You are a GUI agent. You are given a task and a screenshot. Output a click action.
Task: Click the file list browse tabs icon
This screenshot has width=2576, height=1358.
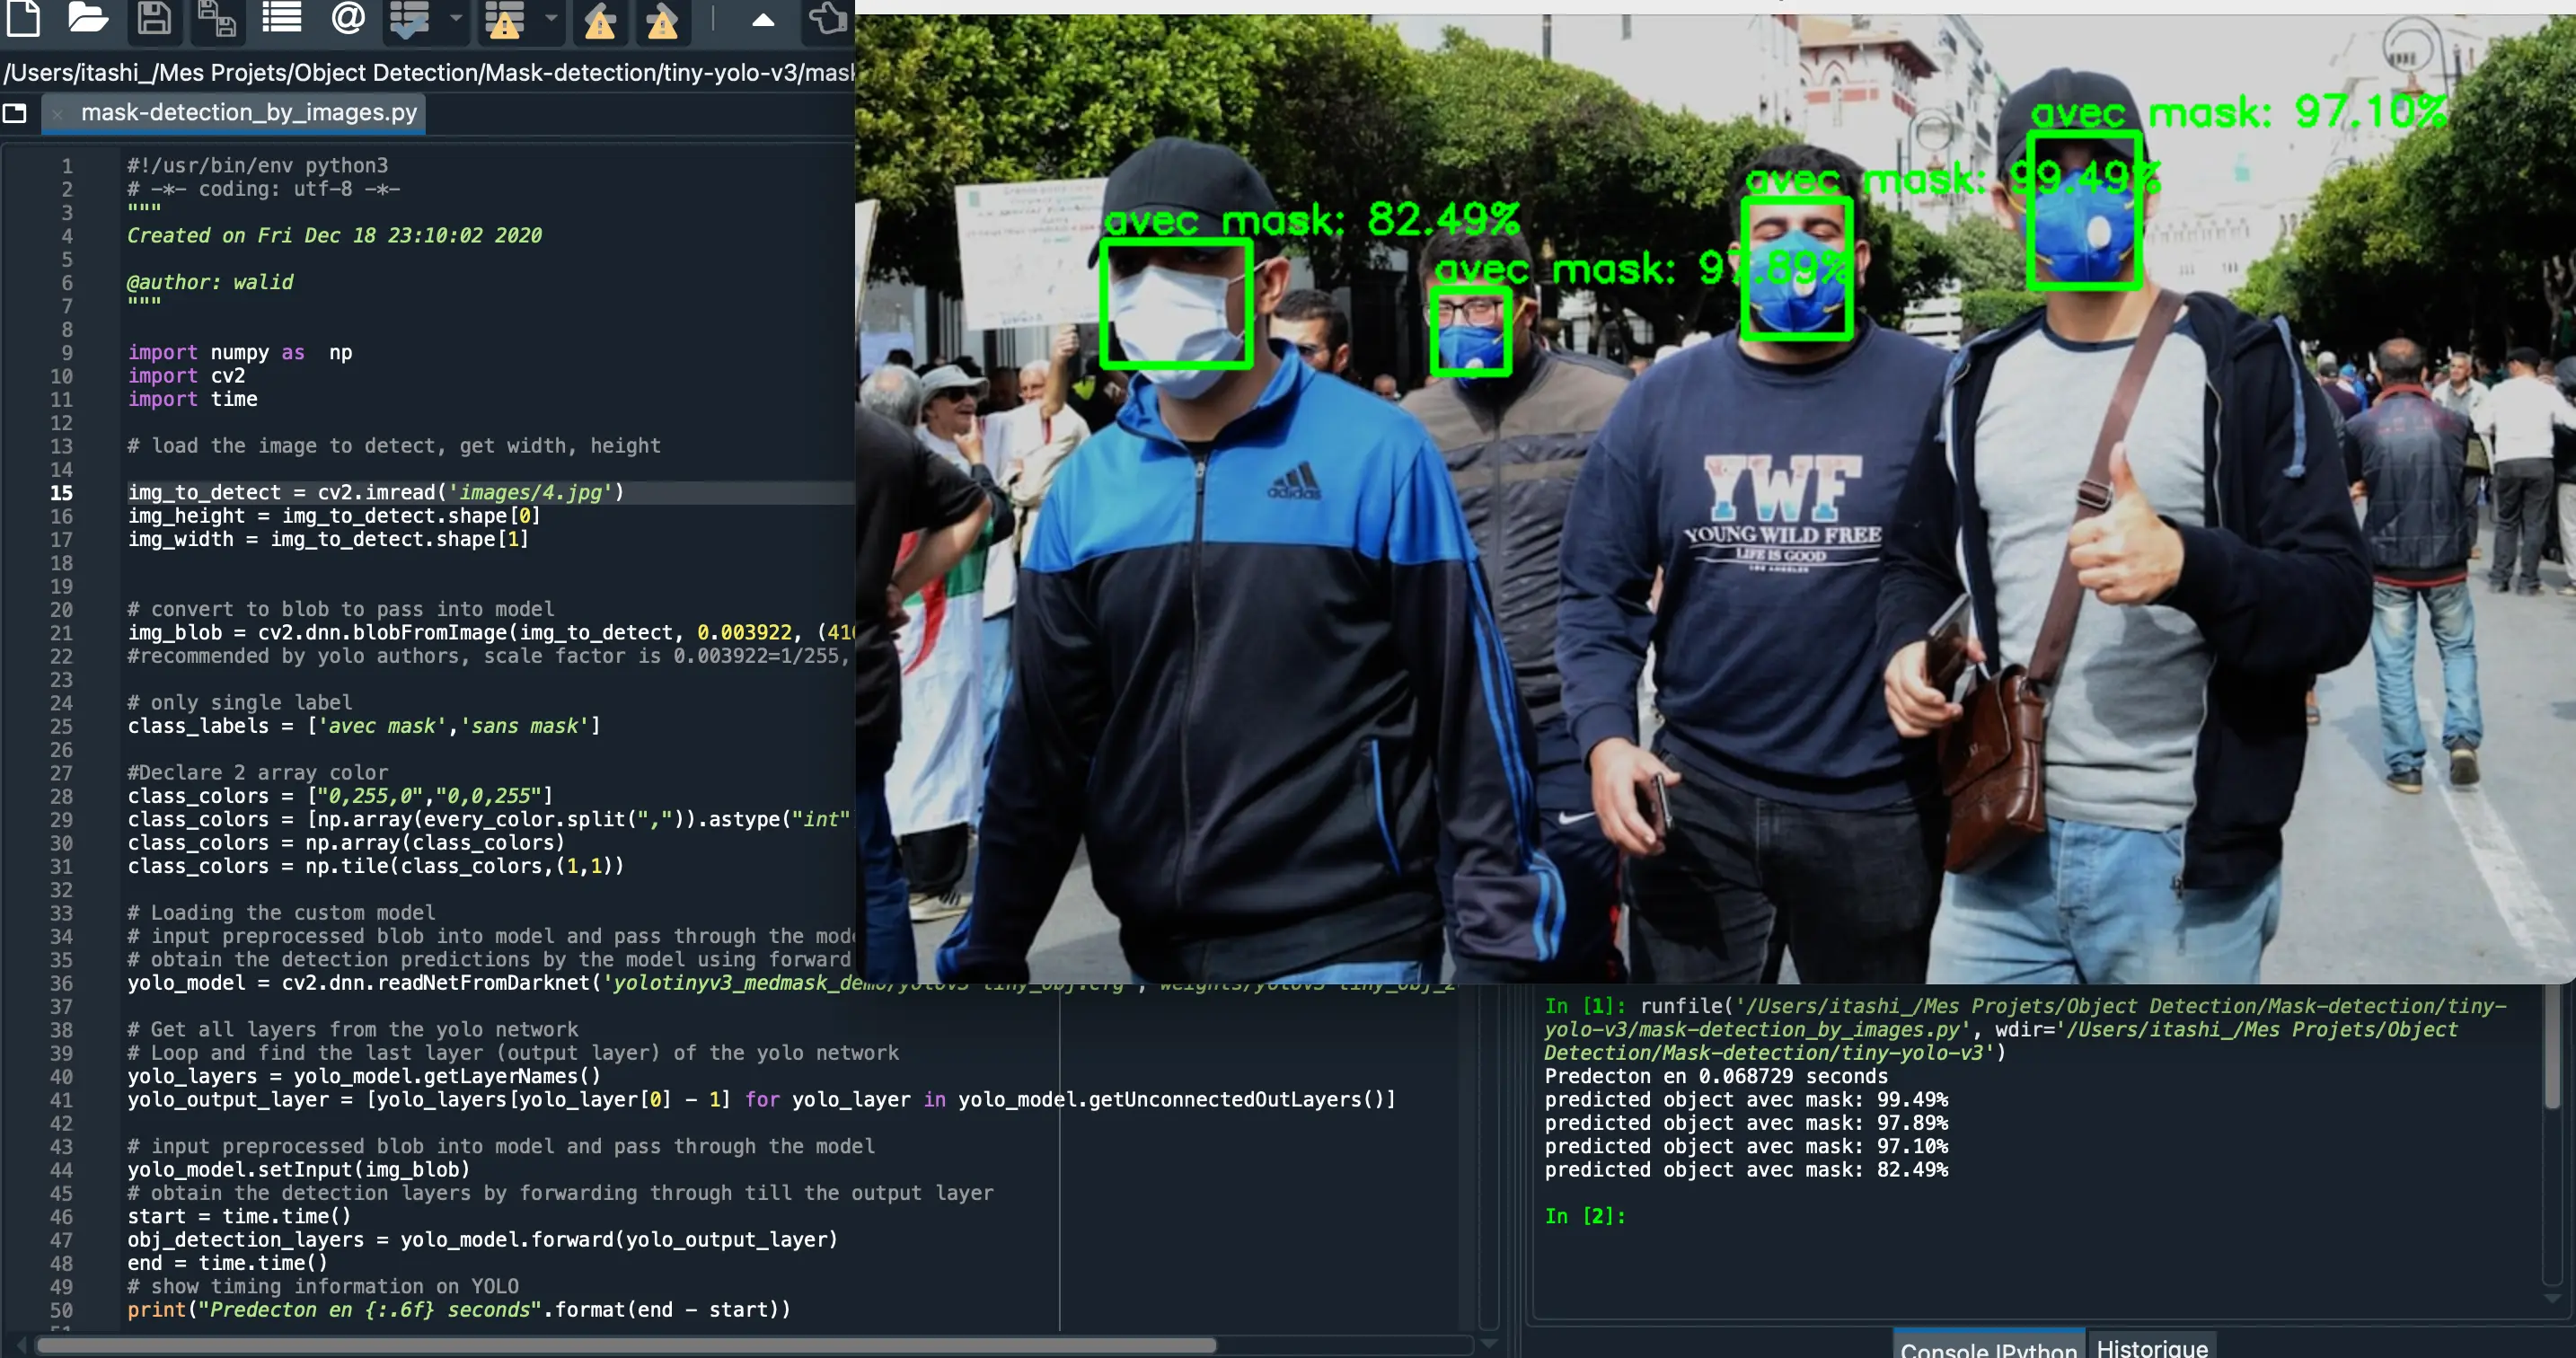click(282, 17)
